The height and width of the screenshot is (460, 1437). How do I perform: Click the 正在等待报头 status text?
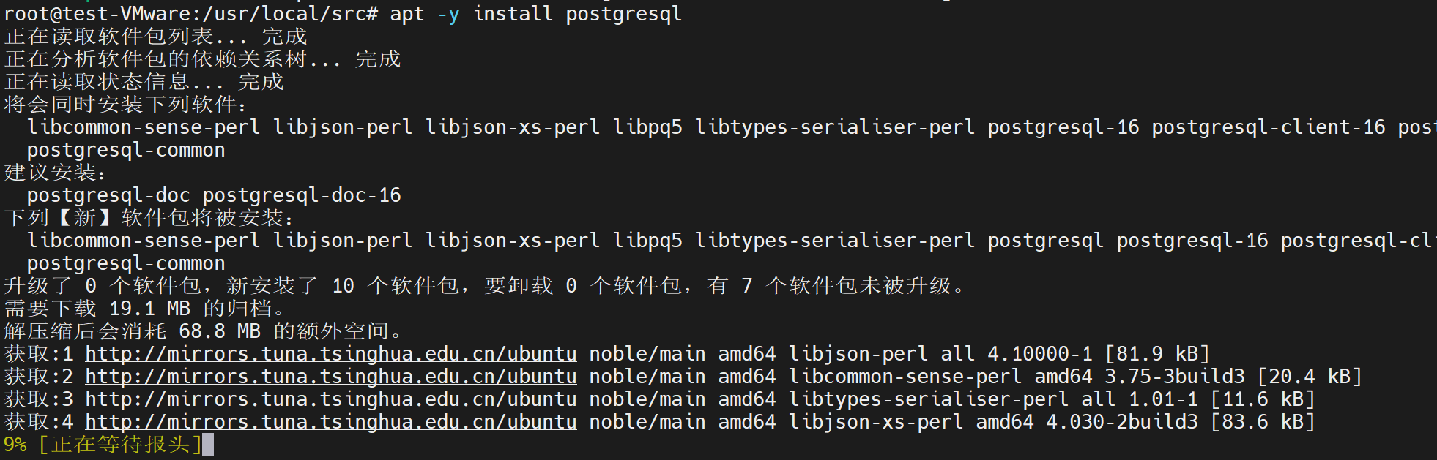click(x=121, y=445)
